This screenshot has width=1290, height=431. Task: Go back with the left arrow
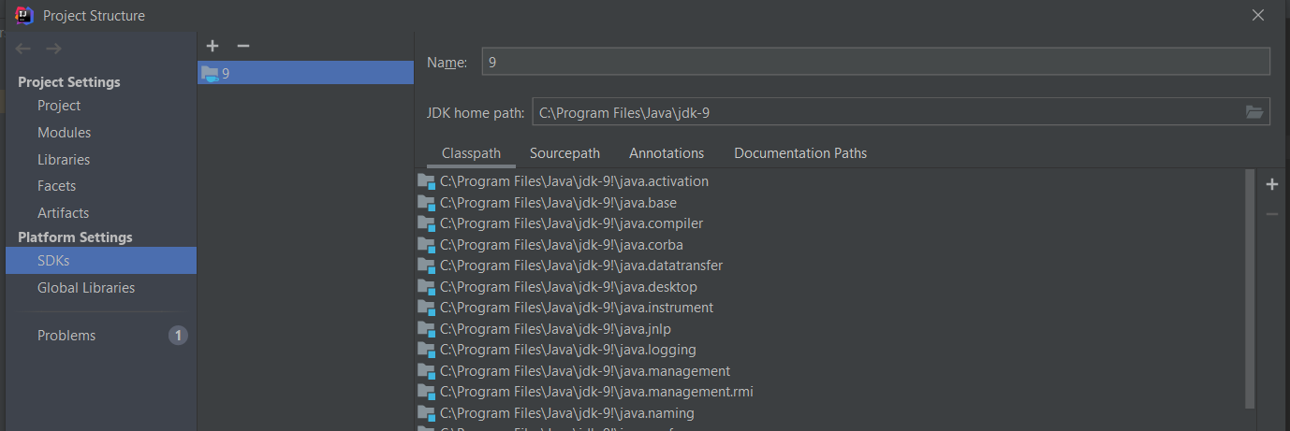(23, 49)
